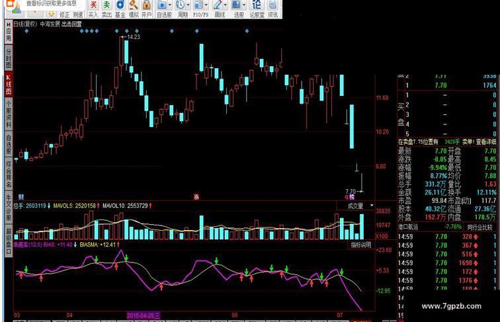
Task: Click the highlighted 2015-04-29 date marker
Action: (144, 315)
